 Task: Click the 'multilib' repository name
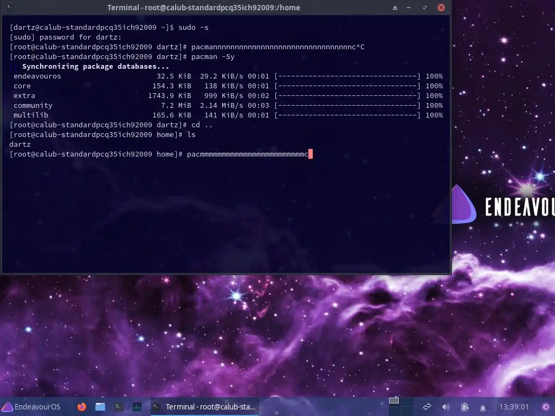(31, 115)
